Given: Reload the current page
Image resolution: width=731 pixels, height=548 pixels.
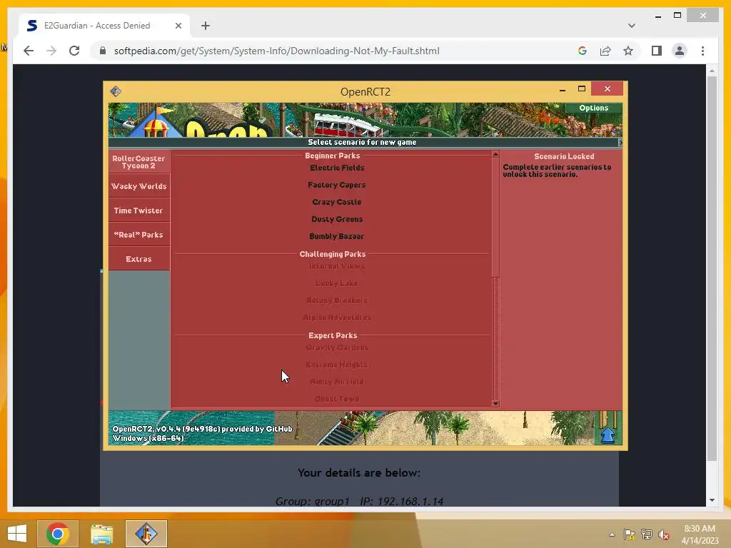Looking at the screenshot, I should 74,51.
